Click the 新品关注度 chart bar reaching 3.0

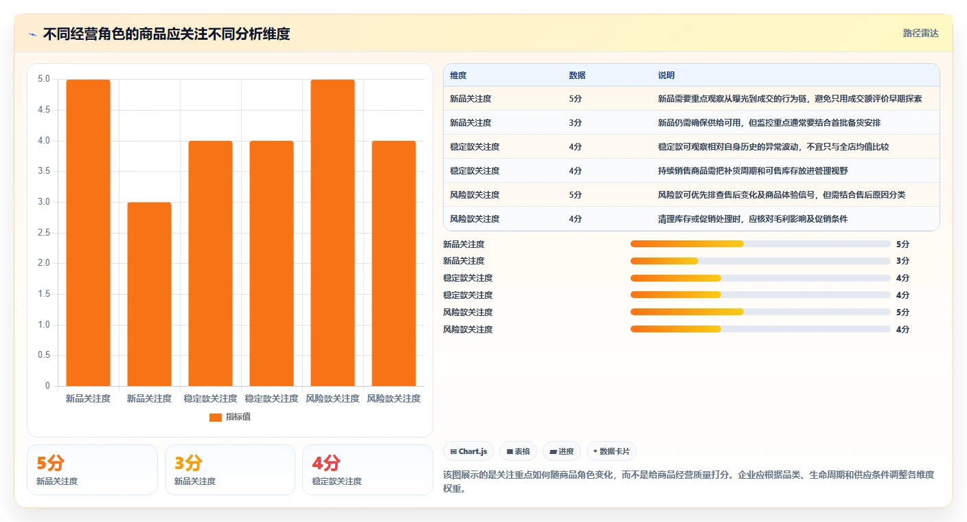click(x=149, y=294)
